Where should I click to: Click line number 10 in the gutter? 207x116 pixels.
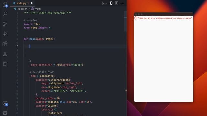(x=17, y=46)
